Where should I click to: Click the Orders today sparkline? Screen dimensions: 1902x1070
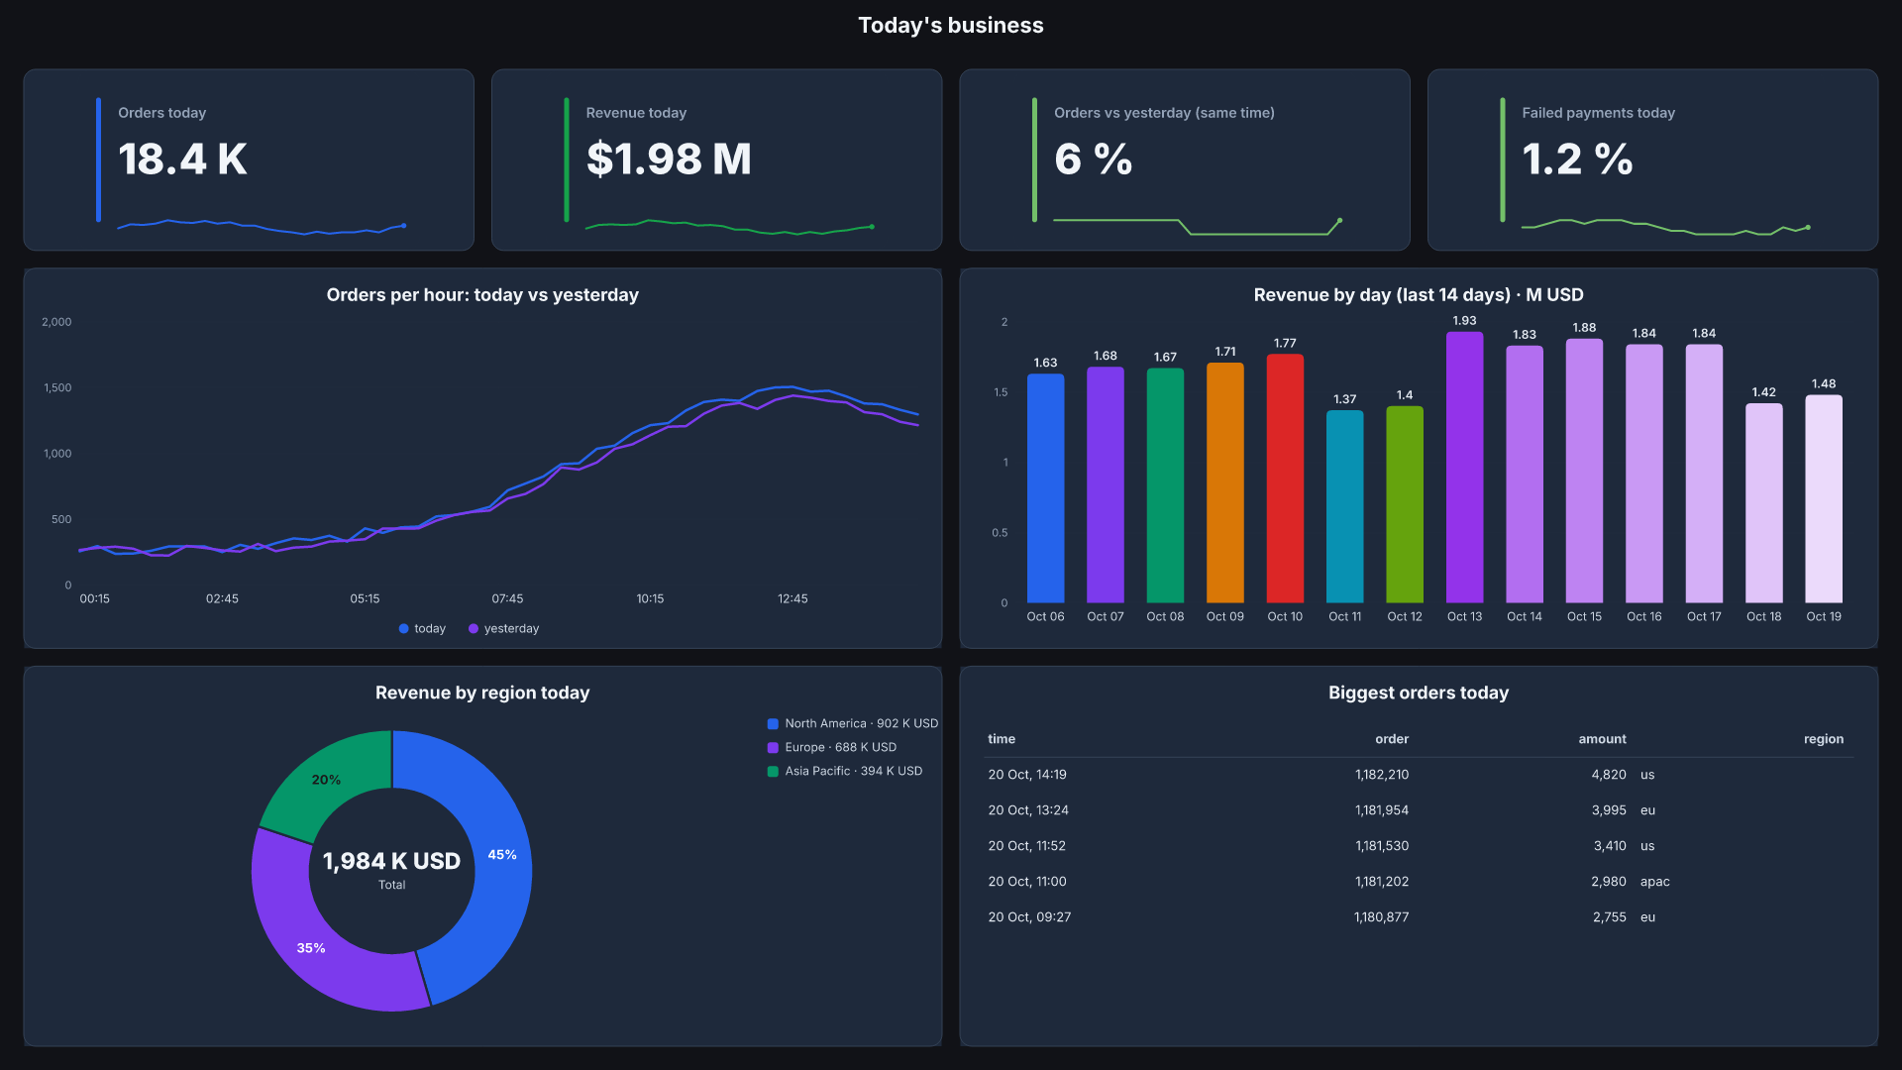(x=262, y=227)
